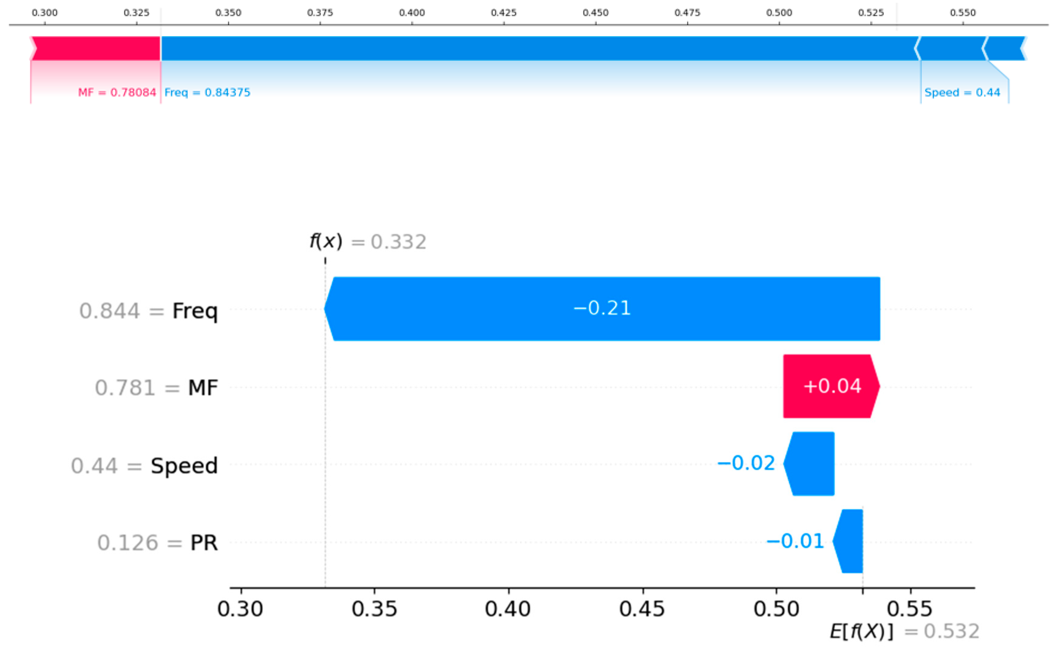The width and height of the screenshot is (1058, 650).
Task: Click the 0.400 tick on the top axis
Action: (412, 13)
